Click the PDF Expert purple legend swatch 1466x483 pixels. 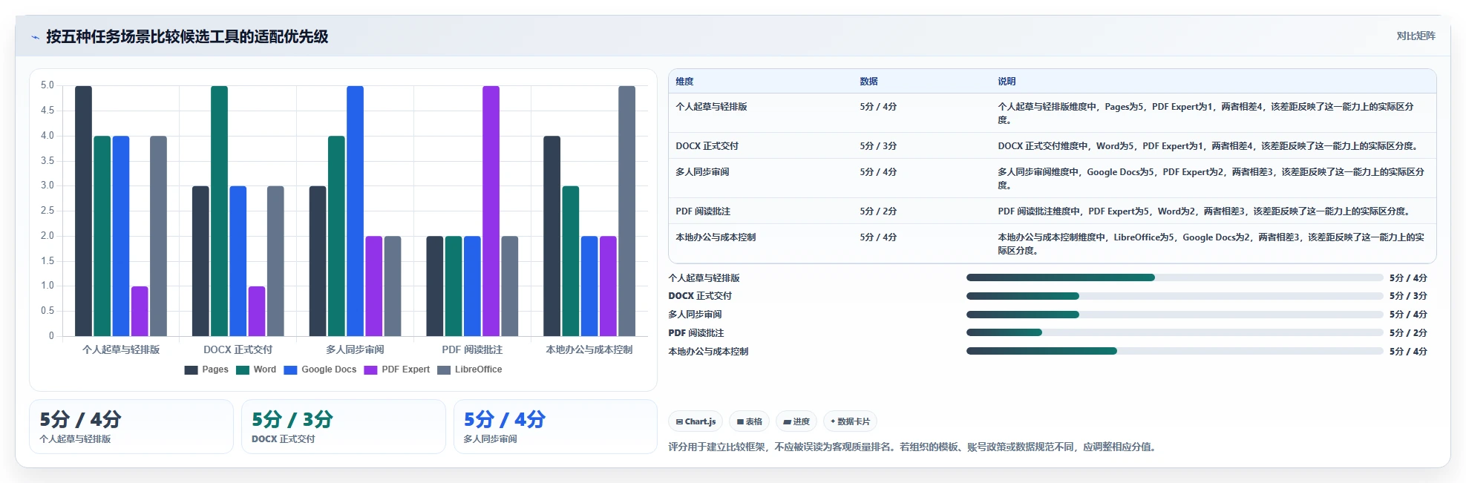[370, 369]
